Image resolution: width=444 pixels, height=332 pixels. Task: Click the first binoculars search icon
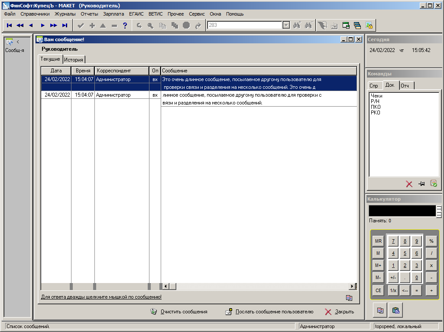[x=297, y=26]
